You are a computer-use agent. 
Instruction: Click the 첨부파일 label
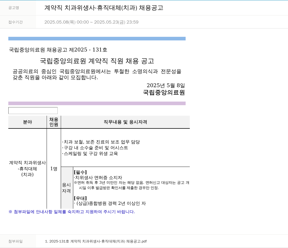coord(16,241)
